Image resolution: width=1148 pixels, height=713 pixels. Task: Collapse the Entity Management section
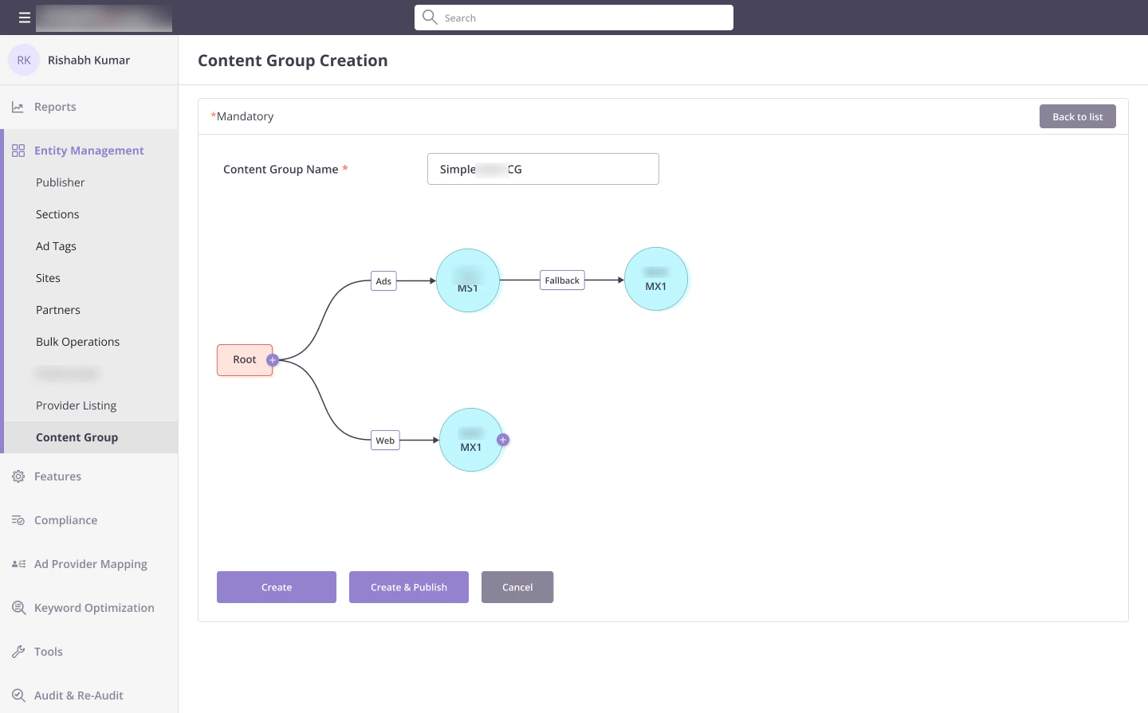pos(88,151)
